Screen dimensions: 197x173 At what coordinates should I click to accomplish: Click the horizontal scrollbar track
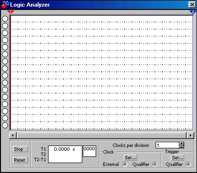pos(101,135)
